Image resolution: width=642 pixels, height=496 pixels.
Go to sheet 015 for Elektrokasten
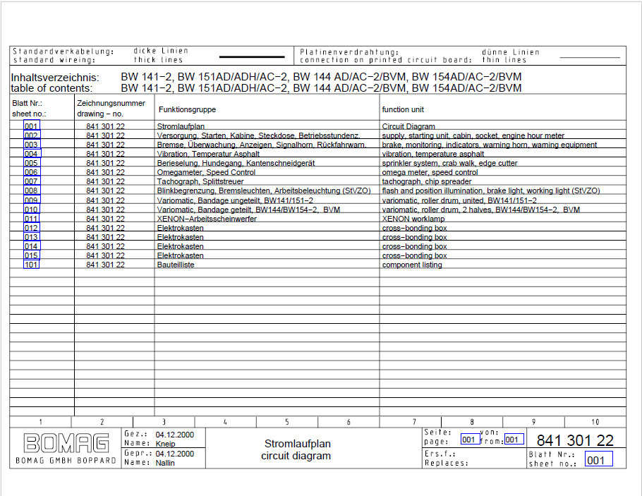32,255
